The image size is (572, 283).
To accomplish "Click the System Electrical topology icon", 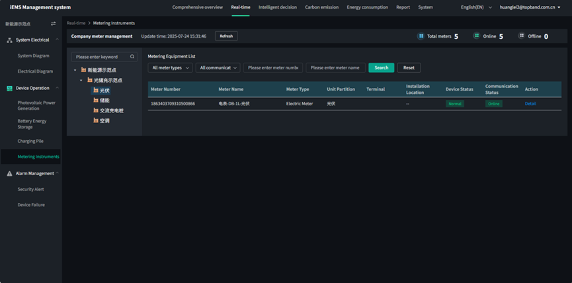I will (x=9, y=40).
